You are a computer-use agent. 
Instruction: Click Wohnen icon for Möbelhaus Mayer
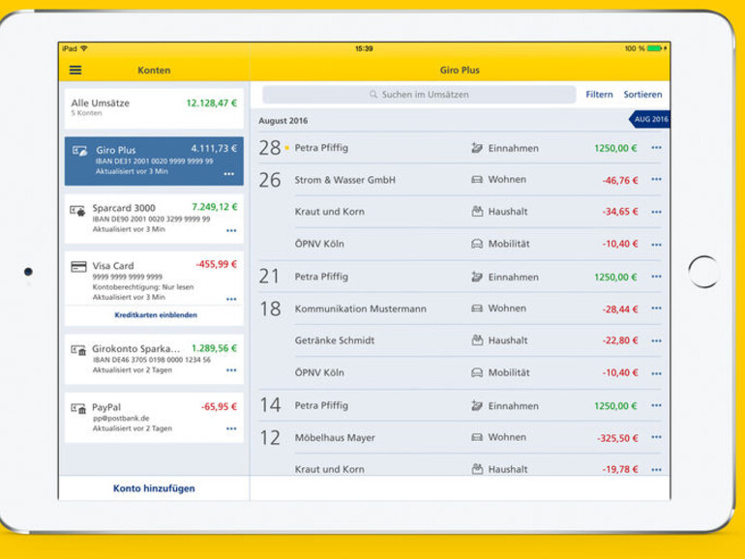[x=477, y=437]
